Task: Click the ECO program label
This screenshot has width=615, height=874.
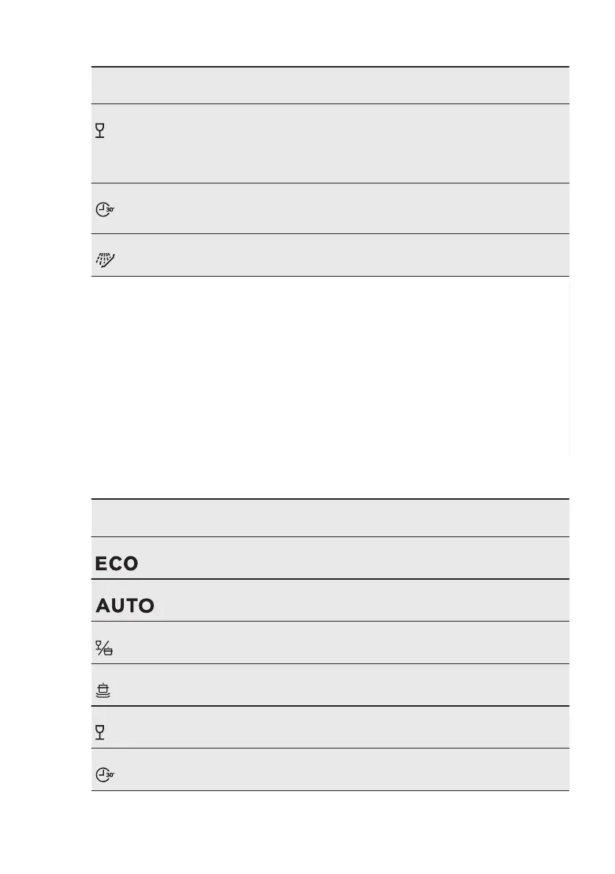Action: pyautogui.click(x=117, y=564)
